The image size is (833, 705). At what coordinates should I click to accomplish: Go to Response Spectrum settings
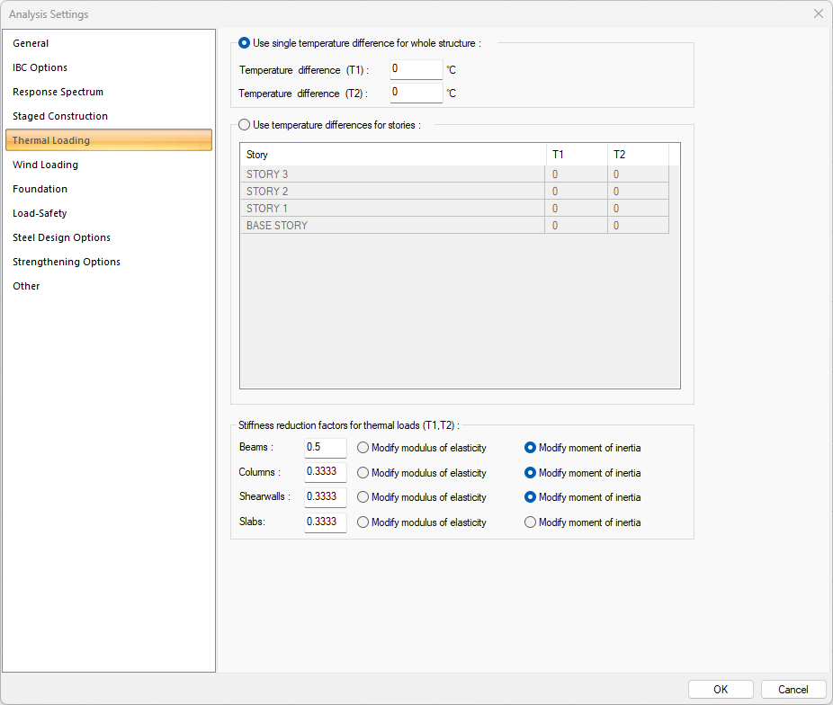(58, 92)
